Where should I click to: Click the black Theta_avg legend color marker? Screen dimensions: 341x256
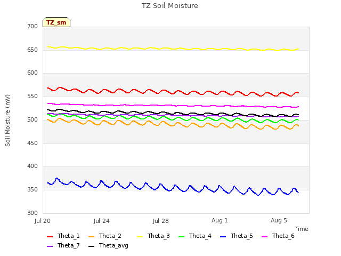91,246
